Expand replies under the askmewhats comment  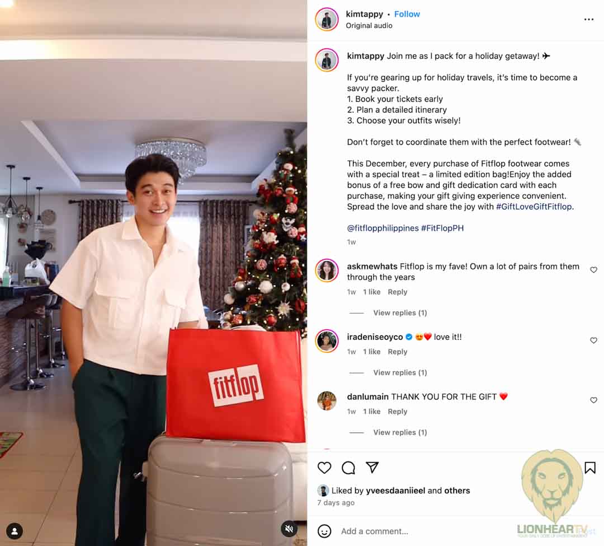pyautogui.click(x=400, y=312)
